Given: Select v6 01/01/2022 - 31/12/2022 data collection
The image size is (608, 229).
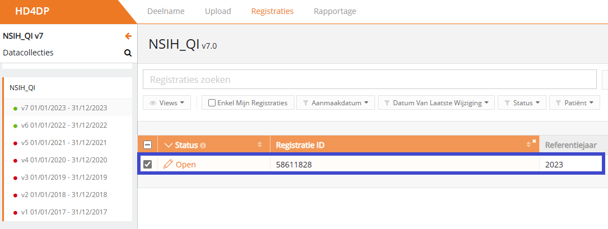Looking at the screenshot, I should pyautogui.click(x=64, y=125).
